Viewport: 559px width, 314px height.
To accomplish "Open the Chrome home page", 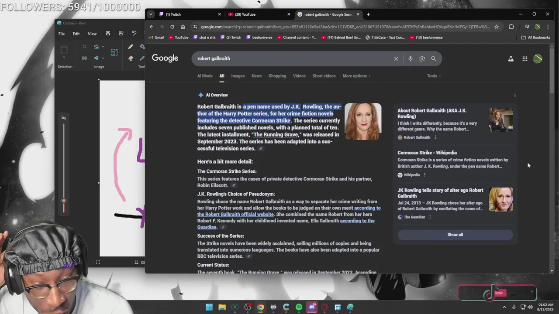I will coord(183,27).
